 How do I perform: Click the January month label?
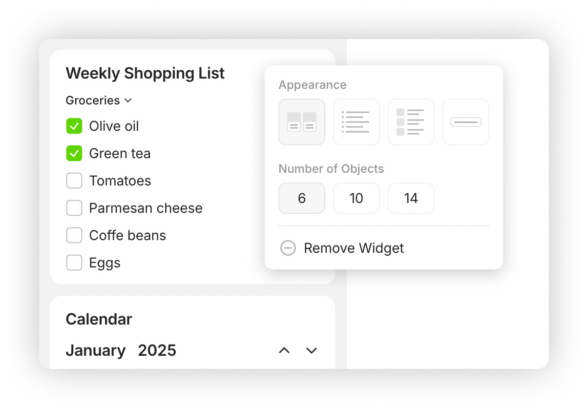coord(96,350)
